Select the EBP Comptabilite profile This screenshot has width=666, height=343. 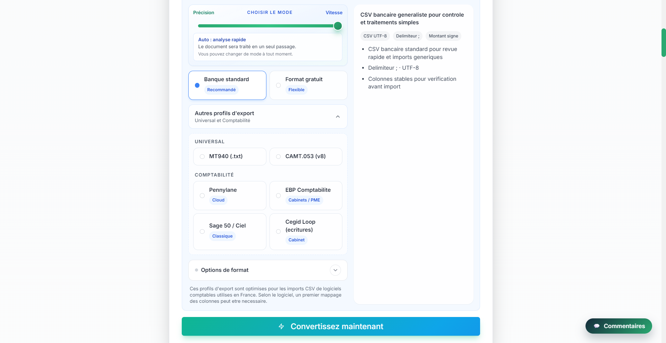tap(306, 196)
